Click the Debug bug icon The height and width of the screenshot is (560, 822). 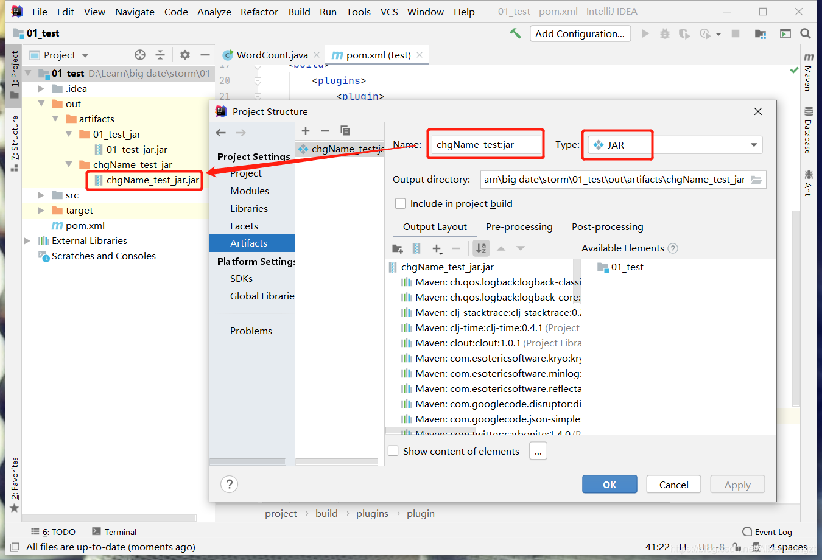click(665, 33)
